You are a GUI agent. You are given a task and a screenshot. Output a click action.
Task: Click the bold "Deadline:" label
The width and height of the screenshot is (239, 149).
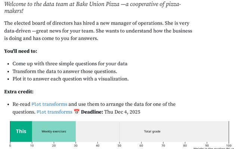point(92,112)
